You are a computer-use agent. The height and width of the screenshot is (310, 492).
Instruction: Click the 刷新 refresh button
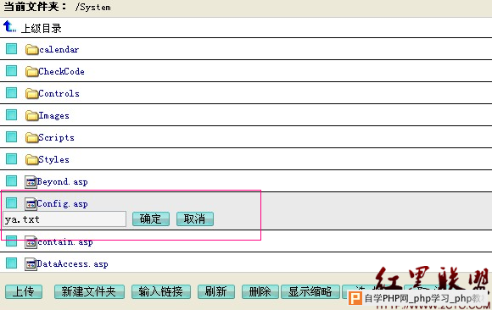tap(216, 292)
